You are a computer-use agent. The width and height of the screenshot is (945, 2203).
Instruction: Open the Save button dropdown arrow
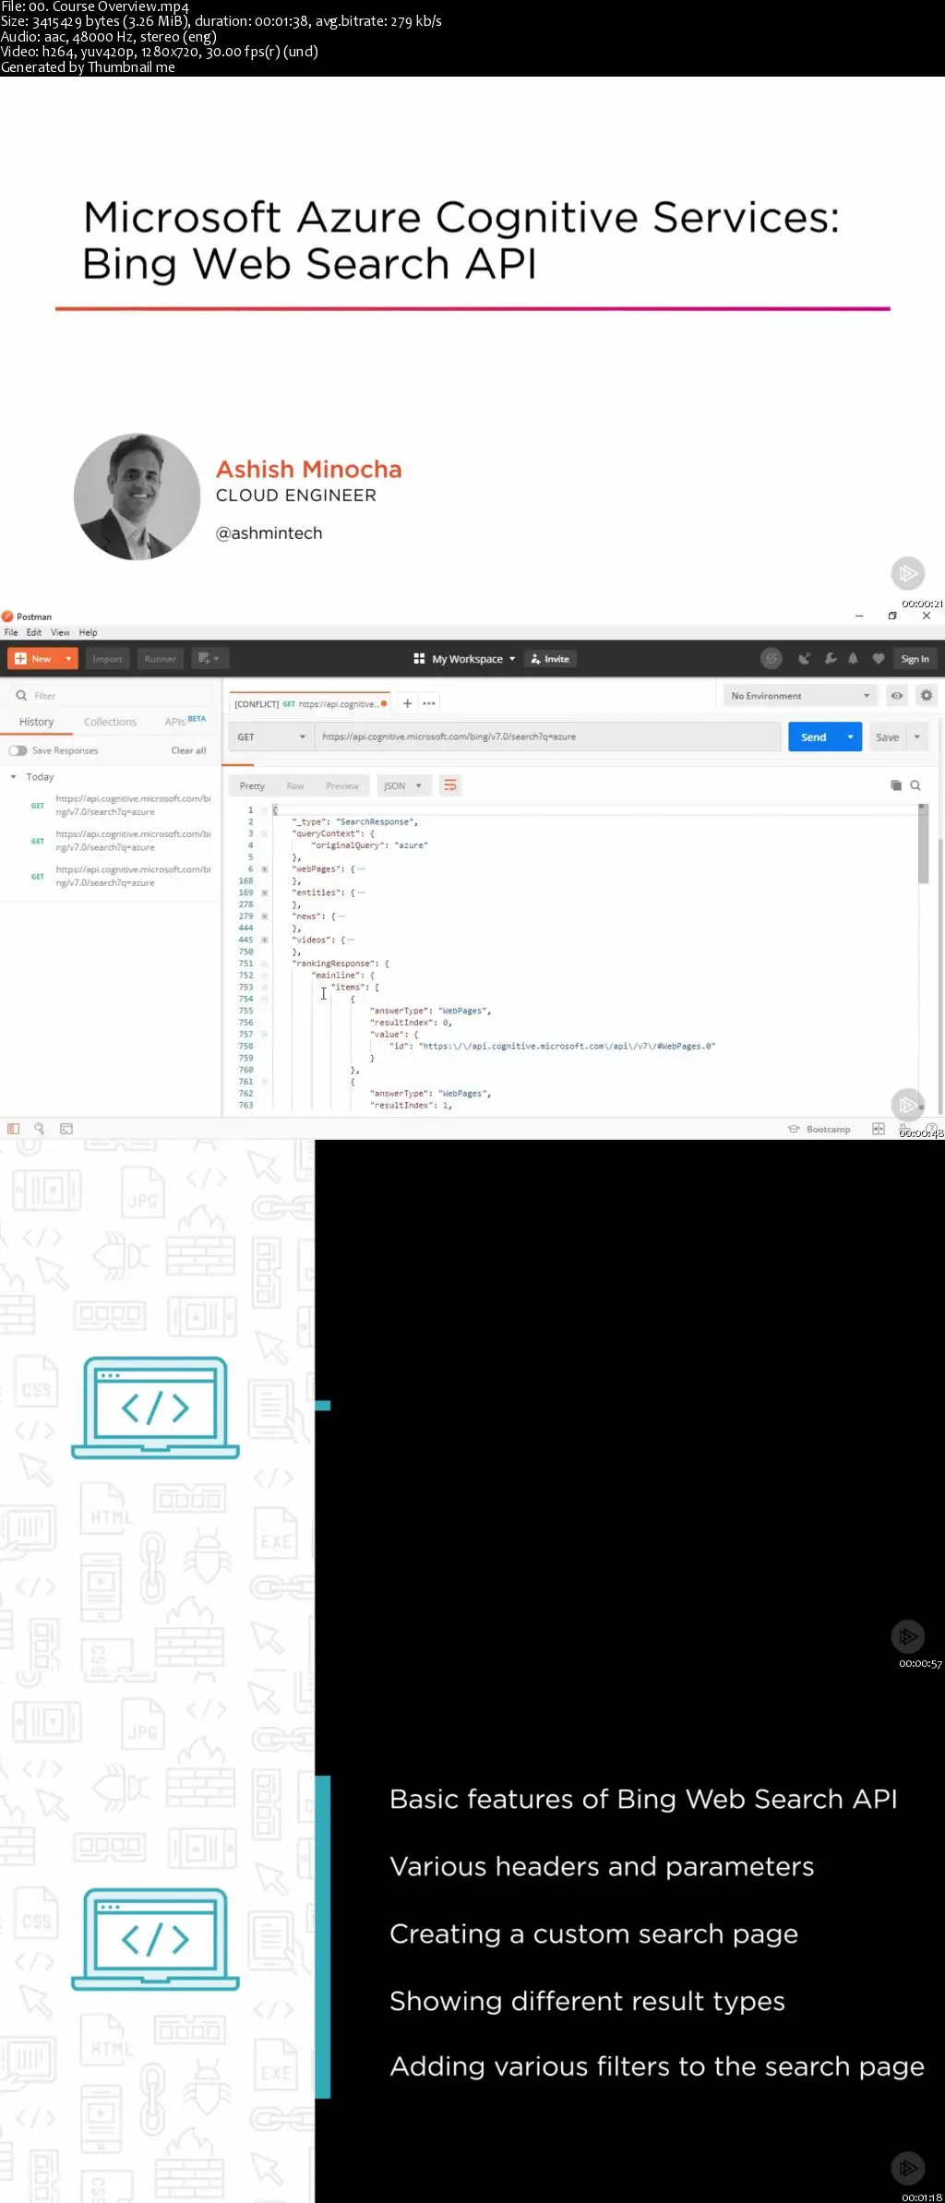[916, 736]
